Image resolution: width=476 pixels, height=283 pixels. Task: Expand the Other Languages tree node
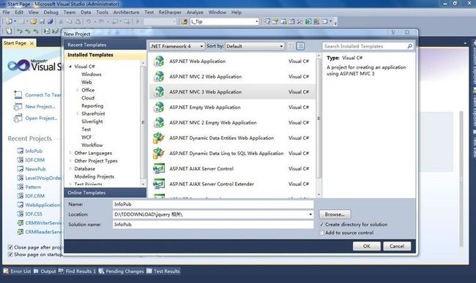[70, 153]
